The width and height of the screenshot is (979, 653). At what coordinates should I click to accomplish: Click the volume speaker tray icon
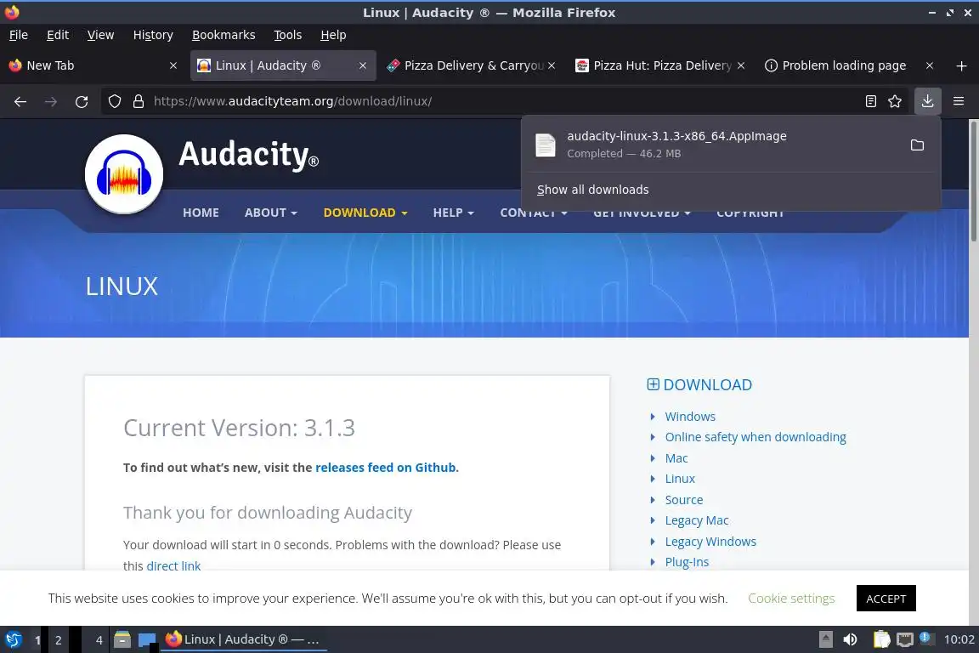[x=850, y=640]
